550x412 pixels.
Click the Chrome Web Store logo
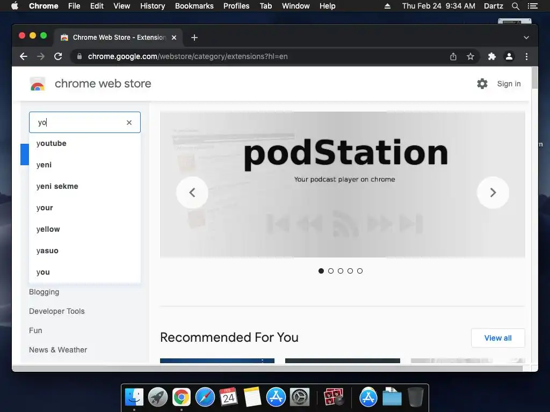[x=38, y=84]
